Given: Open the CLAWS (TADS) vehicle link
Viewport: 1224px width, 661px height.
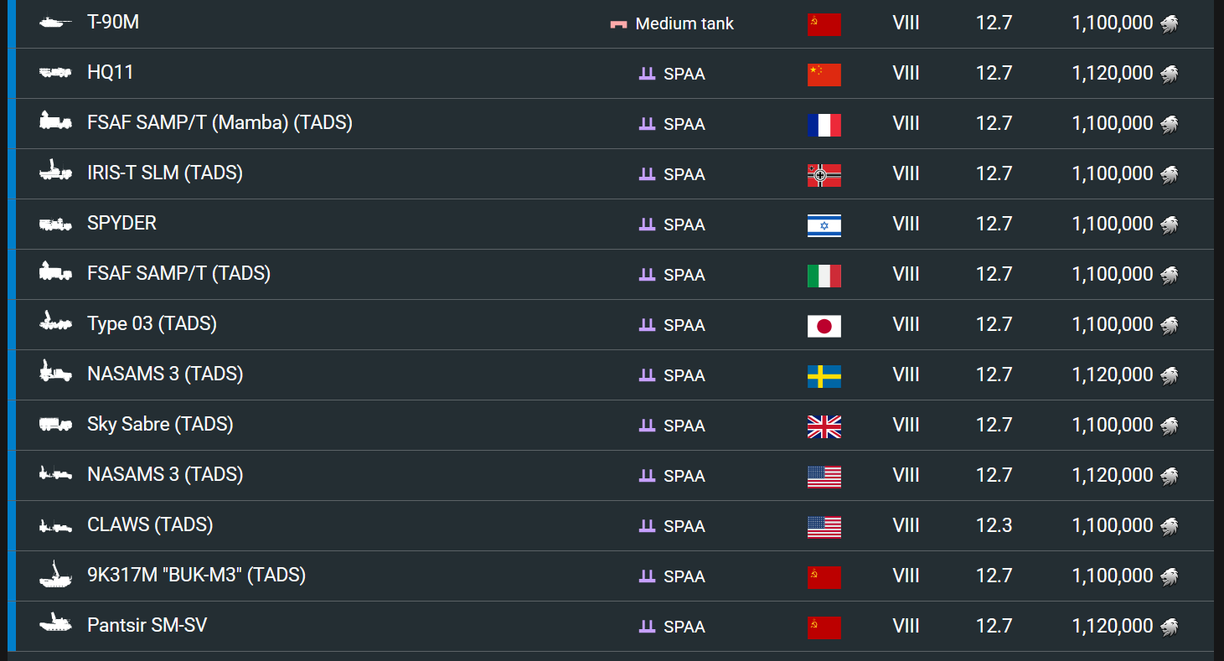Looking at the screenshot, I should [x=150, y=525].
